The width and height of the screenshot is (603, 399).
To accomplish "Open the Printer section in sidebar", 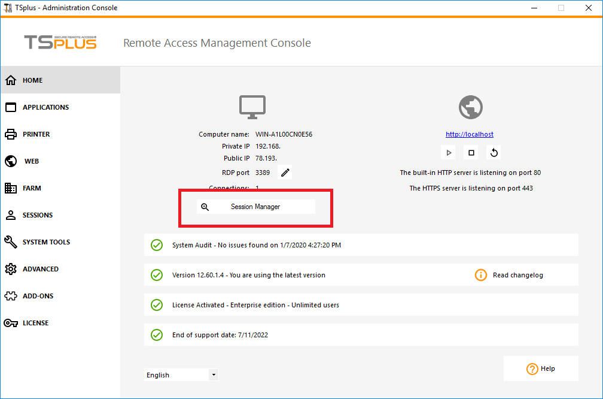I will pyautogui.click(x=36, y=134).
